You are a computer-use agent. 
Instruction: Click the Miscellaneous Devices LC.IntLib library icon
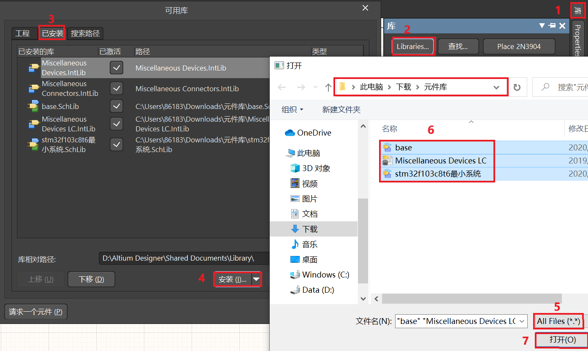pos(34,124)
